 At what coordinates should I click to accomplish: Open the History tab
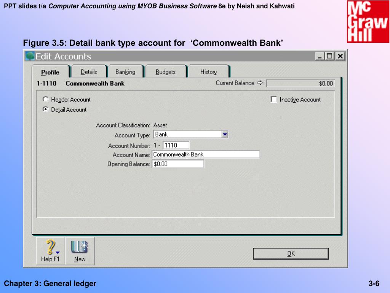208,72
